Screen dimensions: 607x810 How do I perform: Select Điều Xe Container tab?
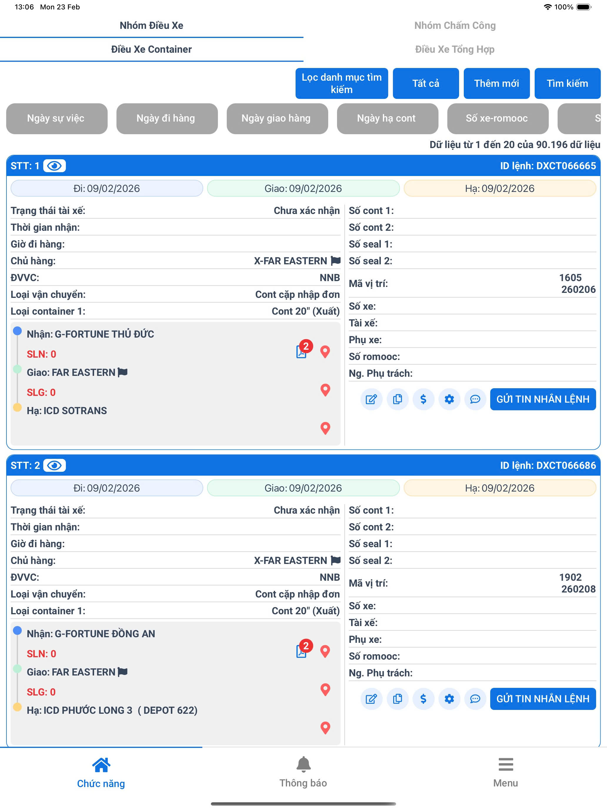tap(151, 49)
